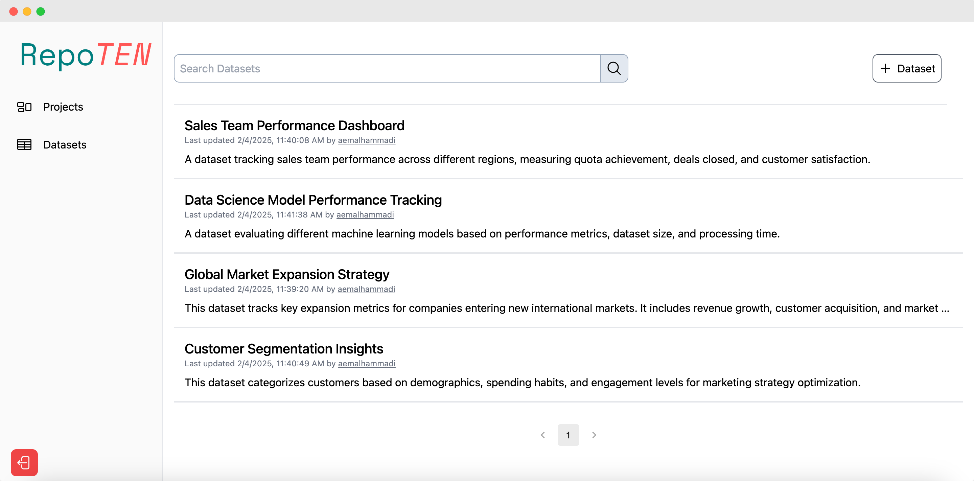Click the plus icon on Dataset button
974x481 pixels.
(885, 68)
